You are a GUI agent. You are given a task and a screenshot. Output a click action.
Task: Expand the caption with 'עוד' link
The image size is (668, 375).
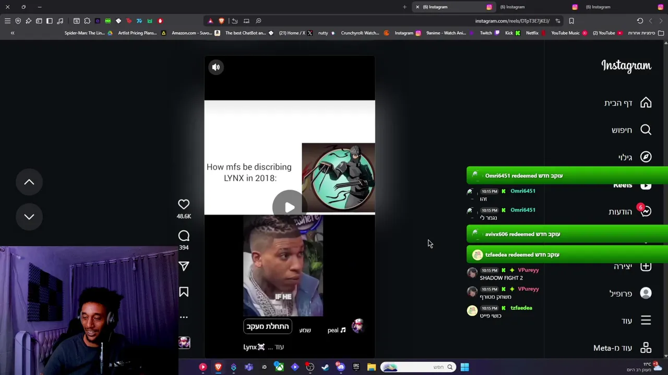(279, 347)
